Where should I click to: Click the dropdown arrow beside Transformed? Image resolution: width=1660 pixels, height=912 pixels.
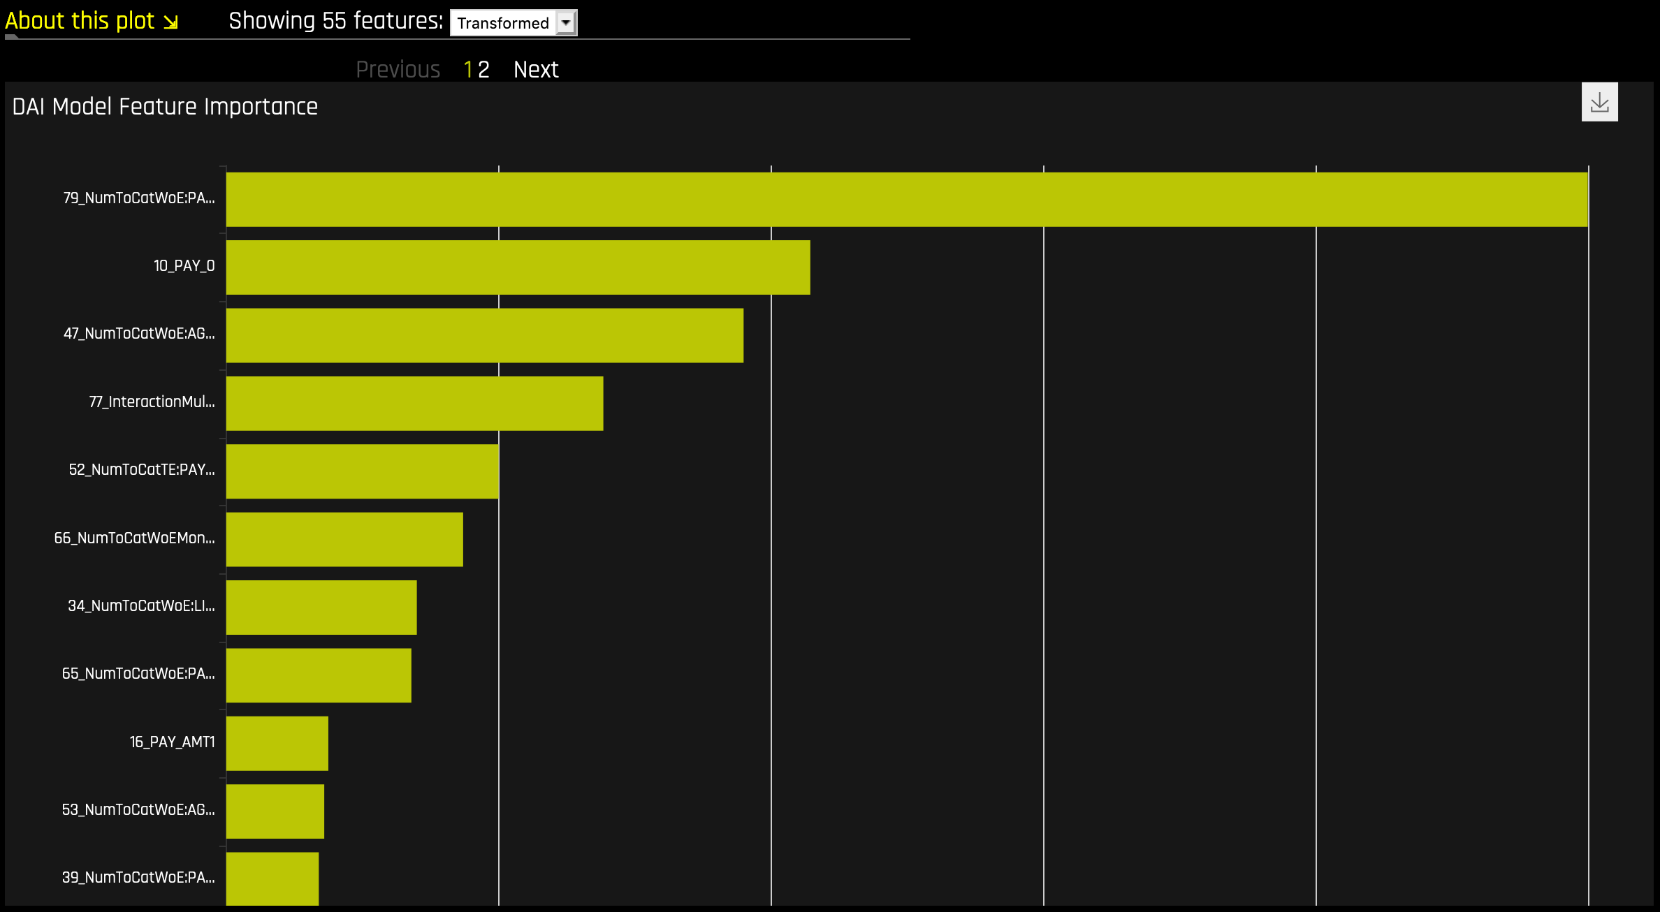coord(566,23)
